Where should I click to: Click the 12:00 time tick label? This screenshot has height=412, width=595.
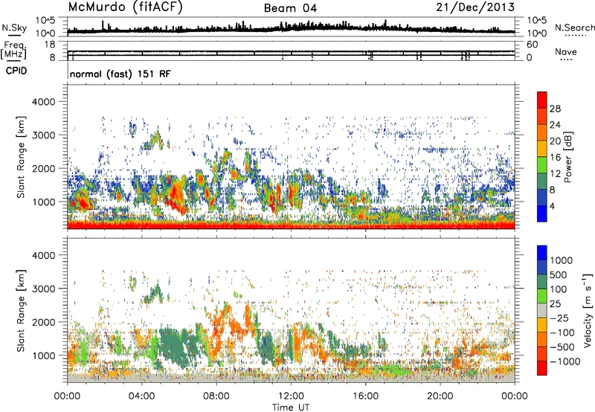tap(291, 396)
